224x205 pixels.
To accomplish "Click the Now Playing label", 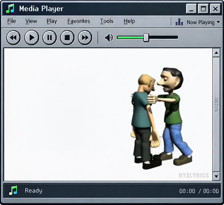I will [x=201, y=22].
